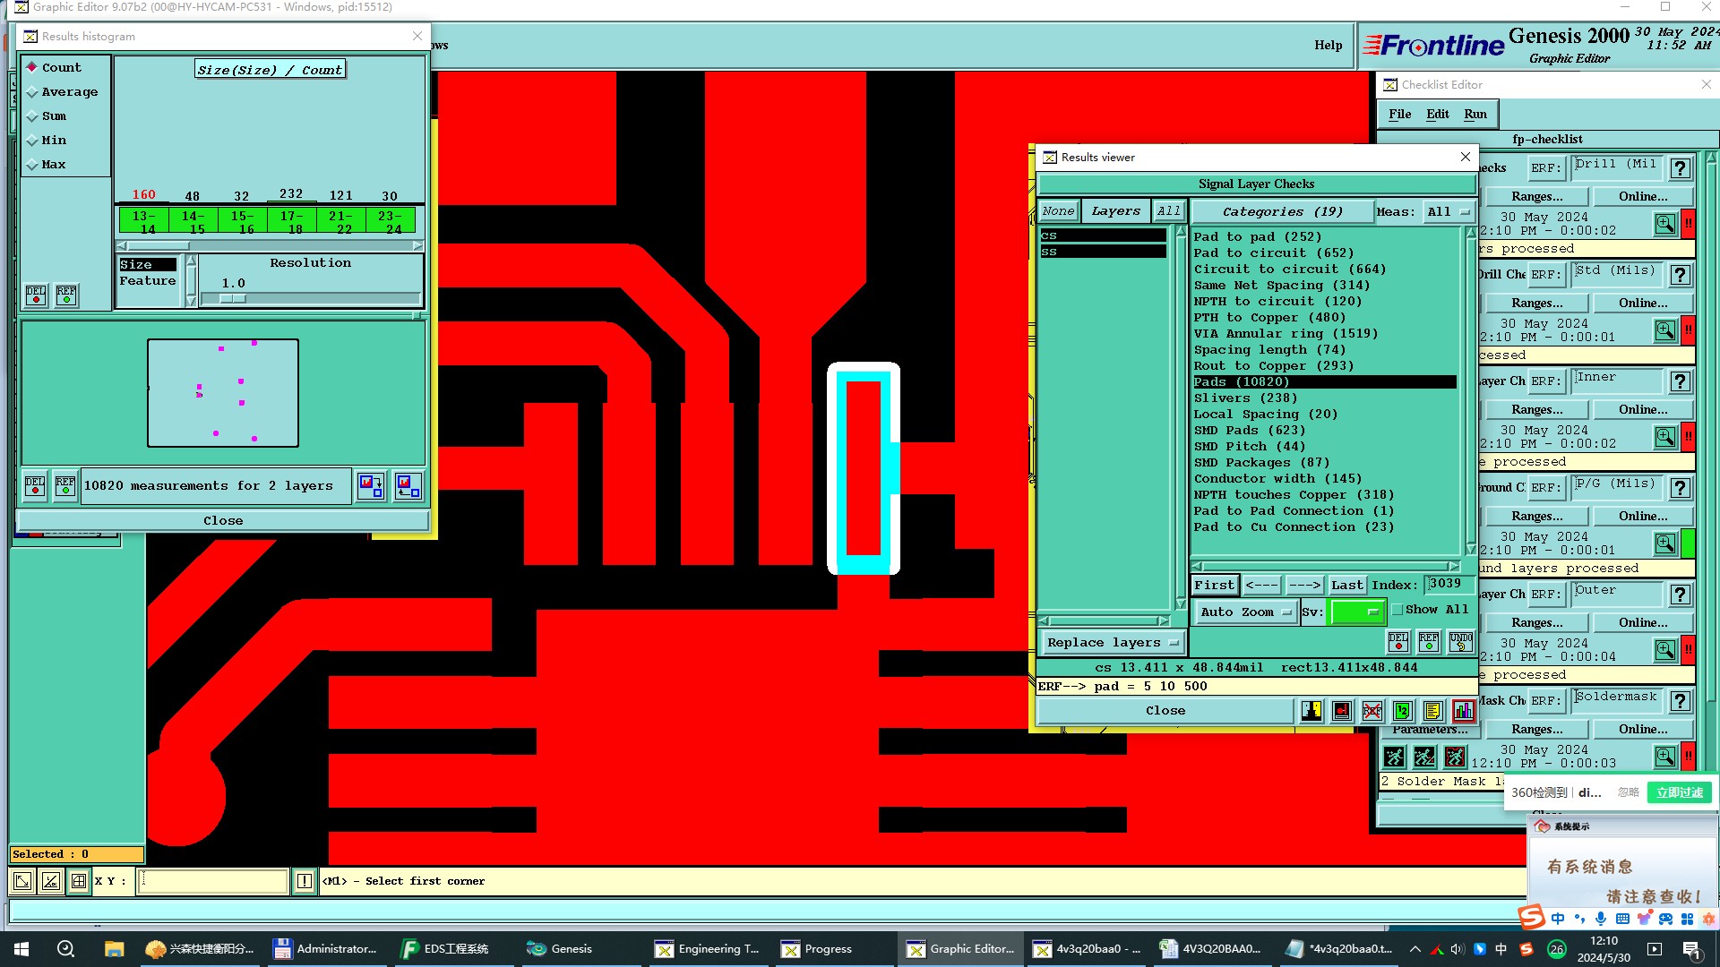This screenshot has height=967, width=1720.
Task: Click the exclamation icon beside XY field
Action: (x=305, y=882)
